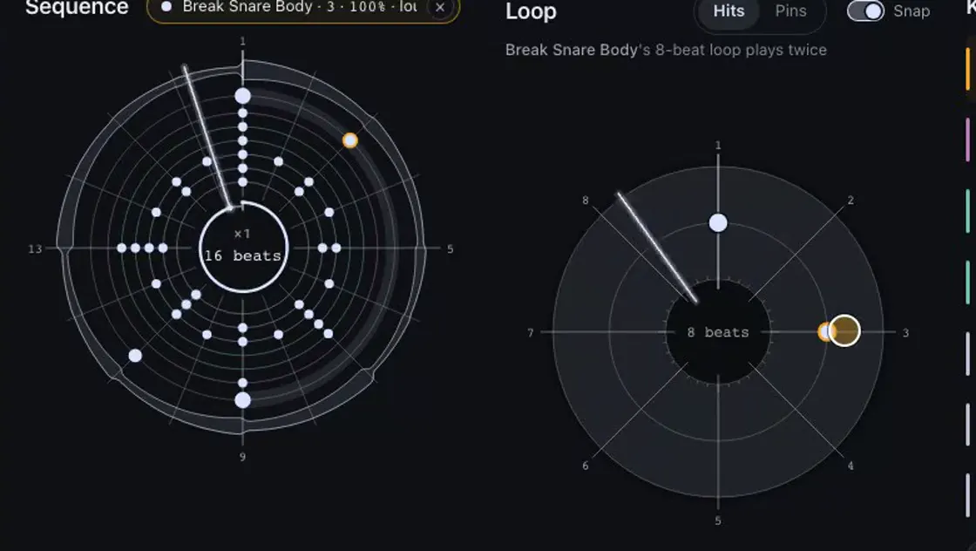Click beat 7 label on Loop wheel
The width and height of the screenshot is (976, 551).
pos(531,333)
